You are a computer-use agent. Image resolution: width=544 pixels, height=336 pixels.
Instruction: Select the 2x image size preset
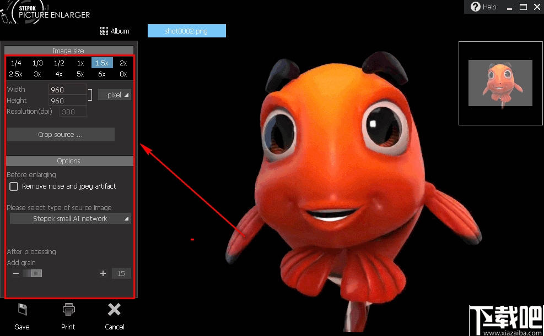coord(123,63)
